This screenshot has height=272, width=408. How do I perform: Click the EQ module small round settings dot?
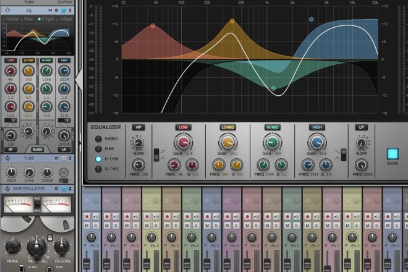pyautogui.click(x=56, y=11)
